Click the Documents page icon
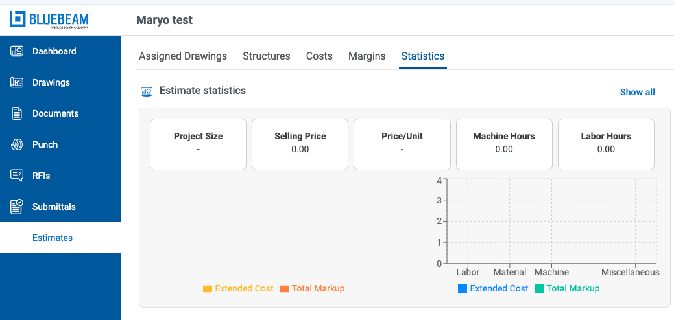 (x=18, y=113)
